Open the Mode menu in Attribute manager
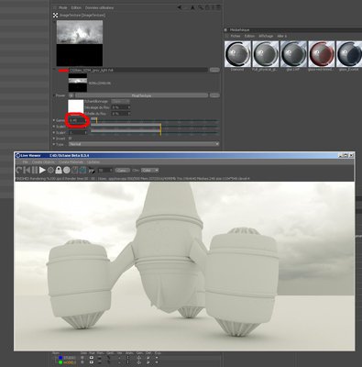The height and width of the screenshot is (367, 362). [x=62, y=7]
